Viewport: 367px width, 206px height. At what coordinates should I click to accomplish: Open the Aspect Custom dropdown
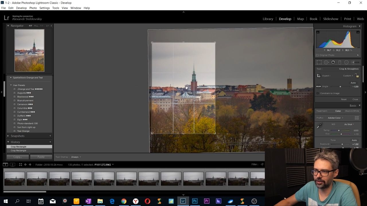(x=348, y=76)
